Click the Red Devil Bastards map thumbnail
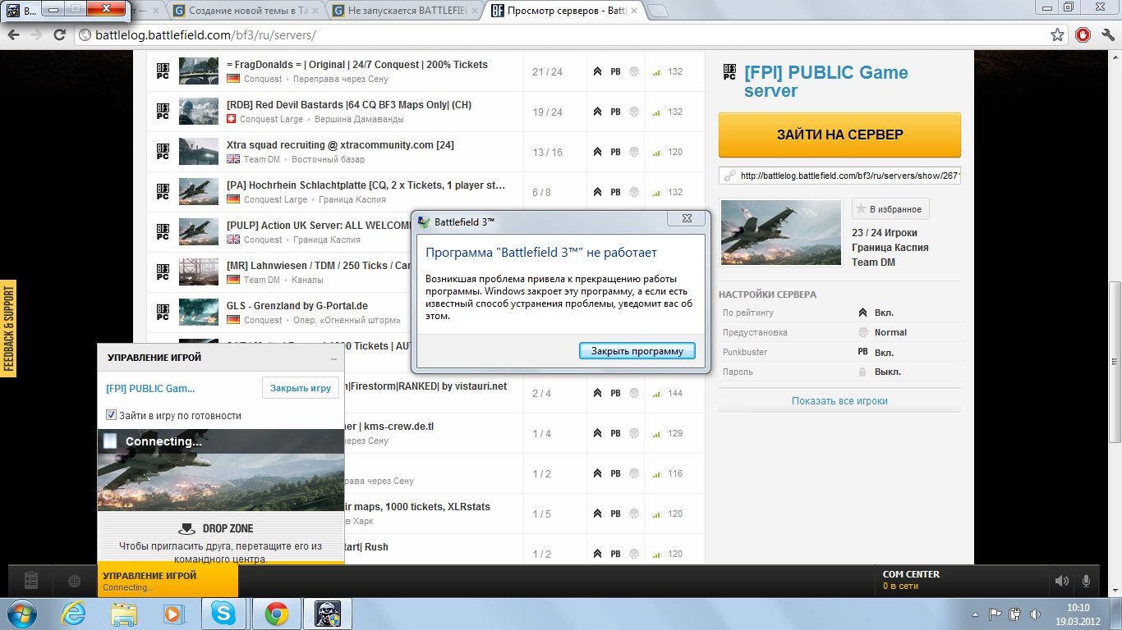The image size is (1122, 630). [x=199, y=112]
